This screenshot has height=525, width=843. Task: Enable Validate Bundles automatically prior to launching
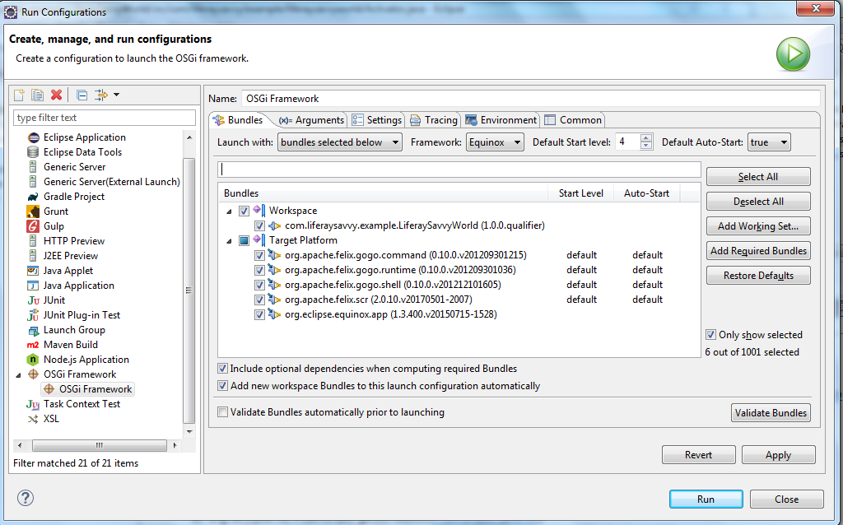[222, 412]
